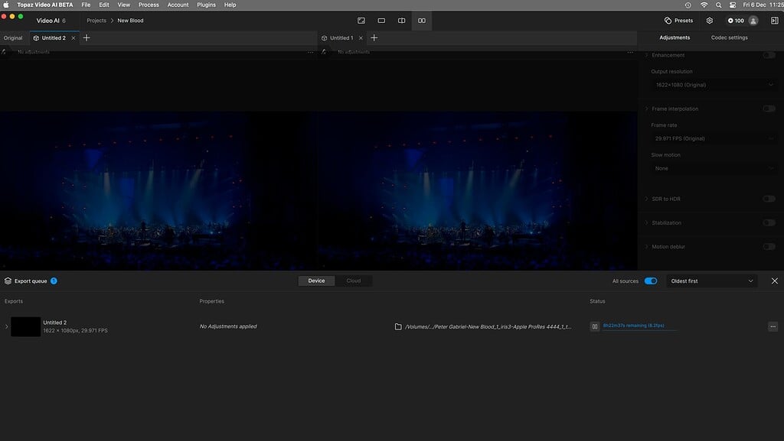Switch to the Codec settings tab

click(728, 37)
